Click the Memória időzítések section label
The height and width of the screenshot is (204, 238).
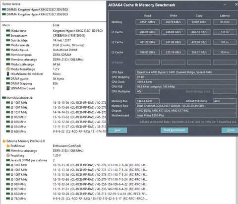pyautogui.click(x=19, y=98)
